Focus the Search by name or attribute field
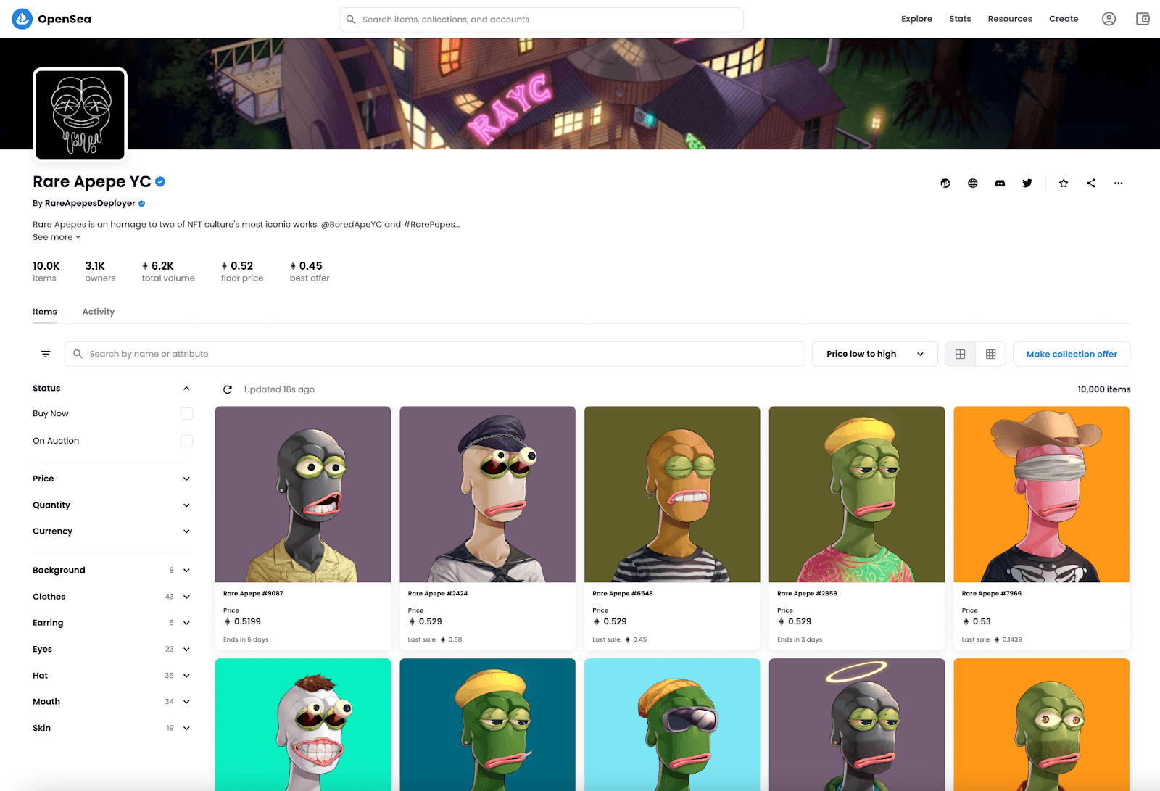Image resolution: width=1160 pixels, height=791 pixels. [435, 354]
